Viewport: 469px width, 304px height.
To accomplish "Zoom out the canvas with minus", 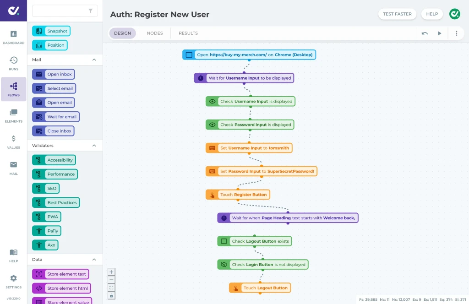I will point(111,280).
